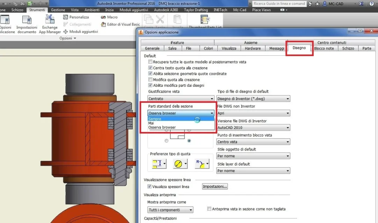Switch to the Schizzo options tab
378x223 pixels.
[348, 48]
